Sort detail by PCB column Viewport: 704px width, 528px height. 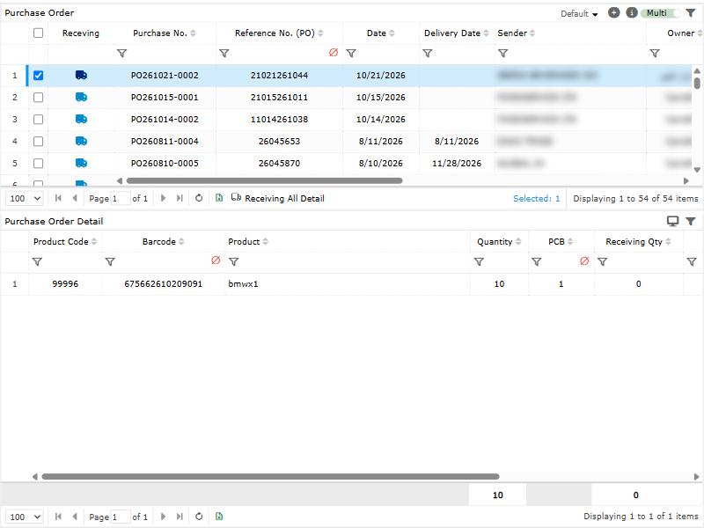561,241
